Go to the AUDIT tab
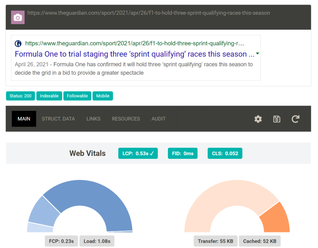318x248 pixels. pos(159,119)
